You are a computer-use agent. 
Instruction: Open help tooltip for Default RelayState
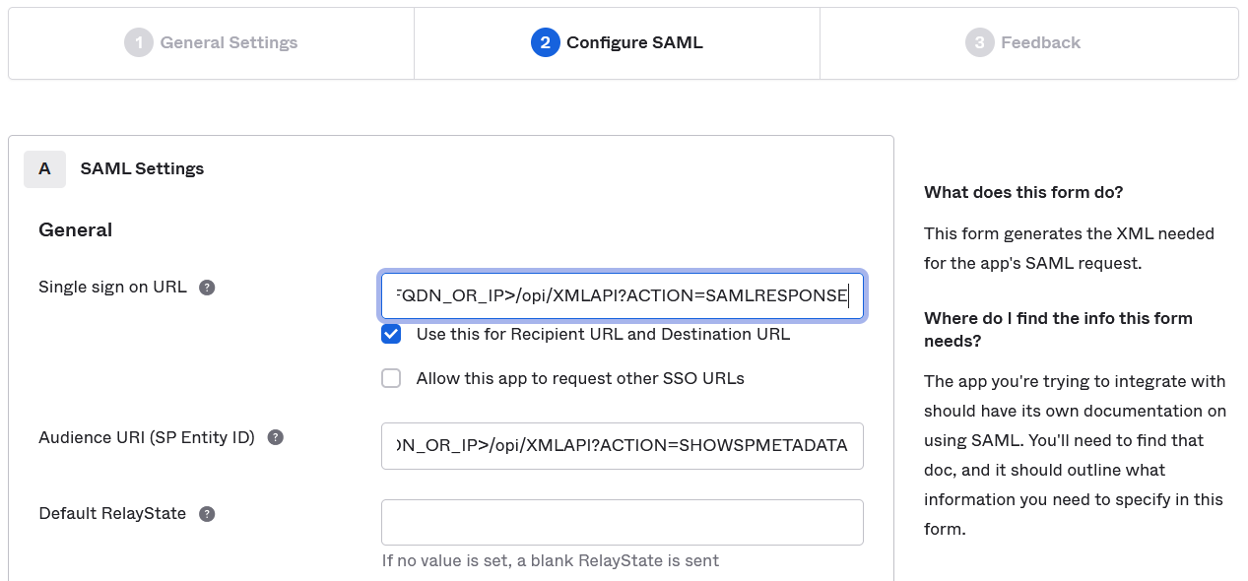pyautogui.click(x=207, y=514)
